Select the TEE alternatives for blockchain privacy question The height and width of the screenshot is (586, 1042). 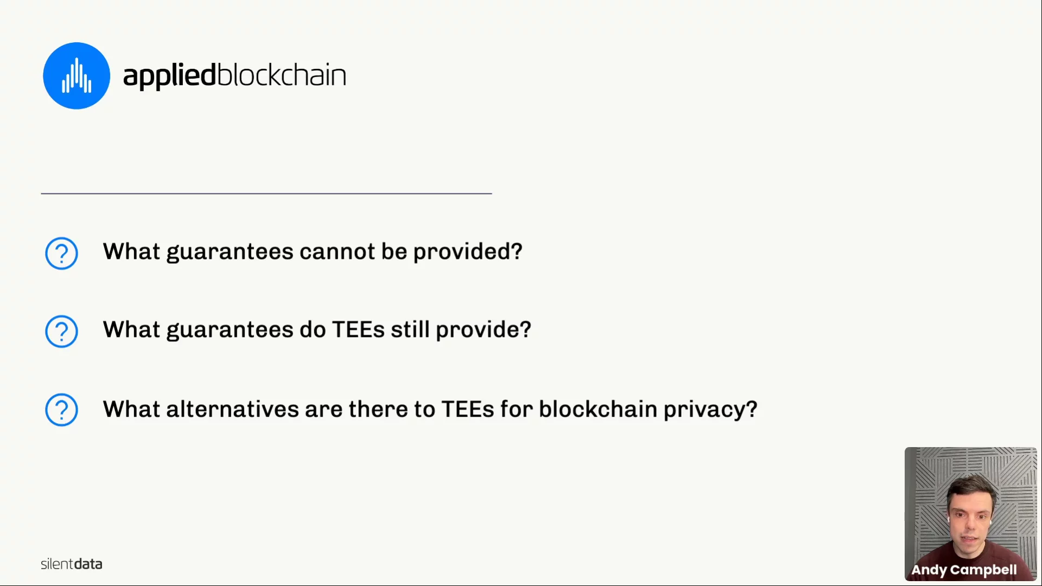(x=430, y=409)
